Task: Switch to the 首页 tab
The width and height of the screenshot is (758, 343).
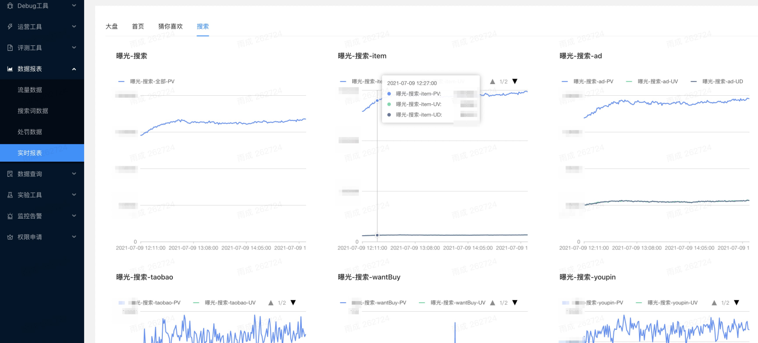Action: pos(138,26)
